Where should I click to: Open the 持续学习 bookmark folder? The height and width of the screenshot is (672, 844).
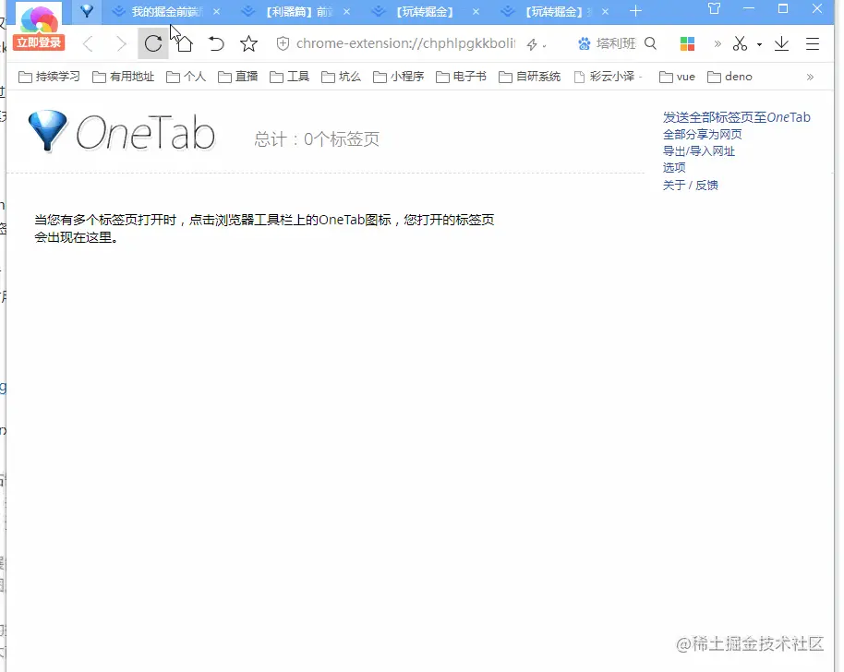[x=50, y=77]
